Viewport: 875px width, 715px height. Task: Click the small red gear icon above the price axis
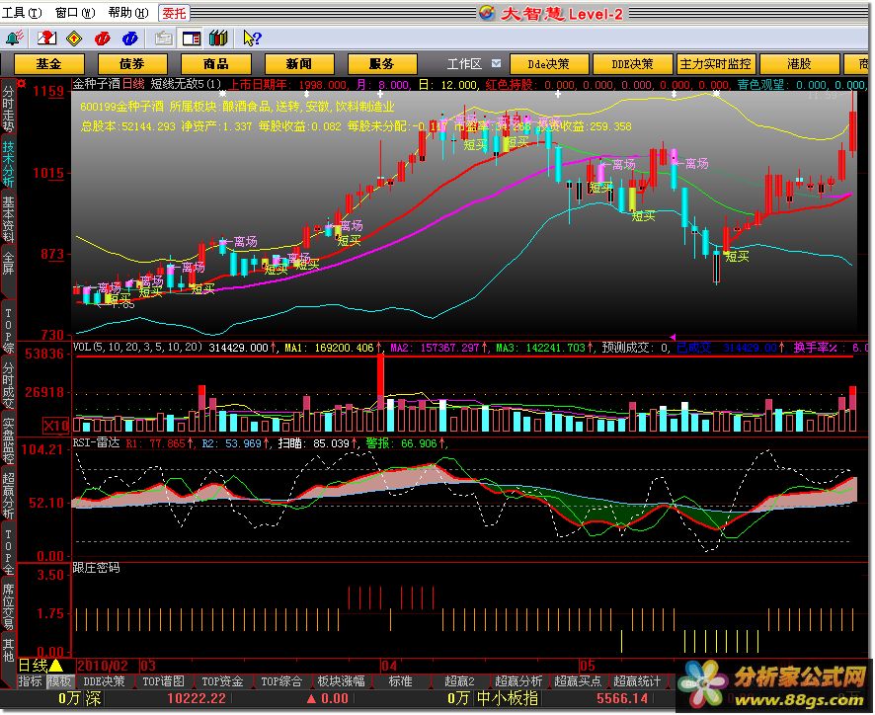click(x=22, y=84)
